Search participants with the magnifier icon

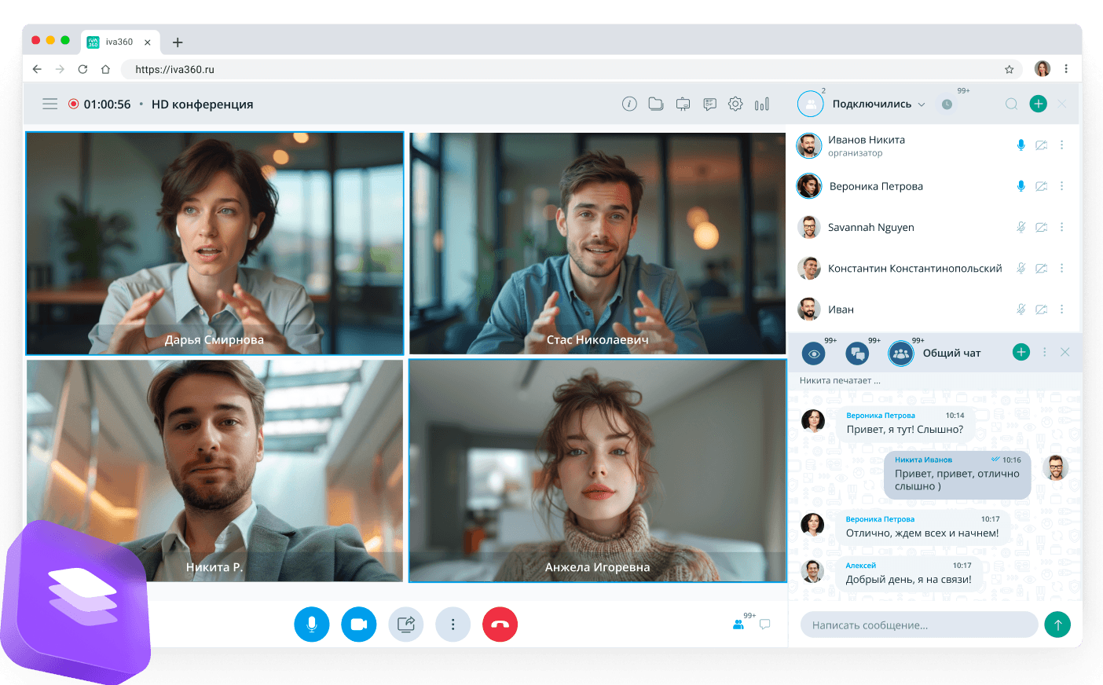coord(1011,104)
